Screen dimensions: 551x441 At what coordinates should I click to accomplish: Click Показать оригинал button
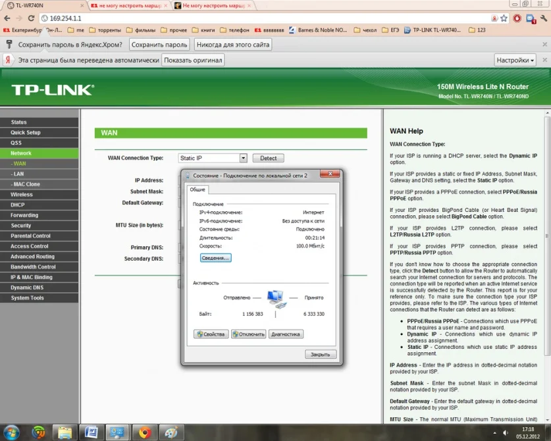[x=193, y=60]
